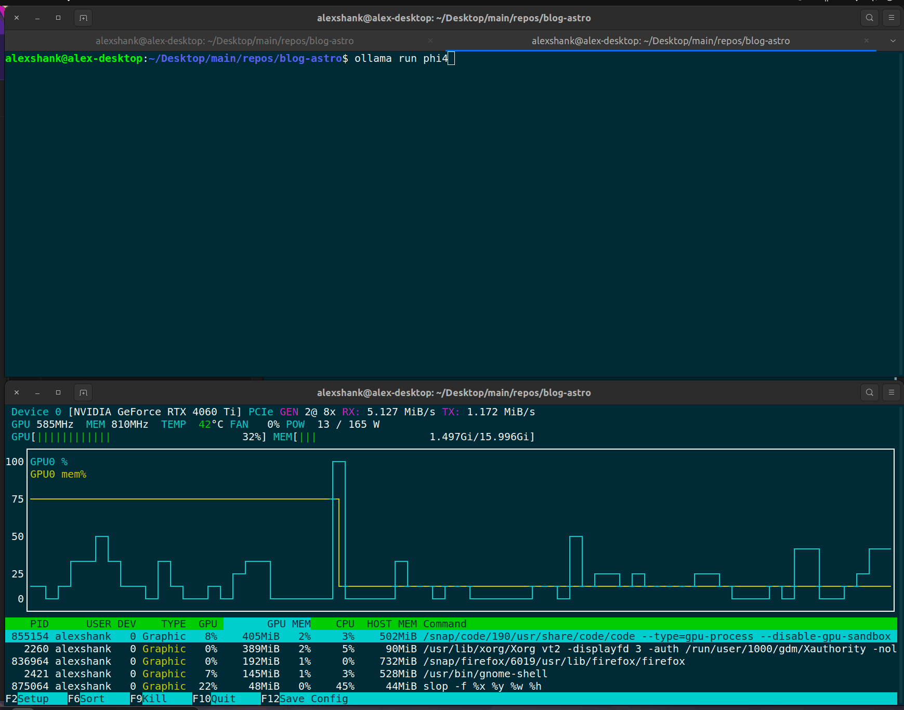Viewport: 904px width, 710px height.
Task: Click the new tab icon in the nvtop title bar
Action: coord(83,392)
